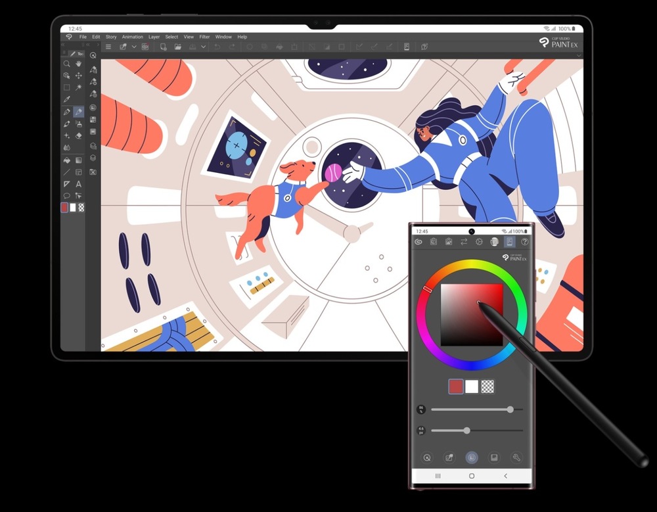Image resolution: width=657 pixels, height=512 pixels.
Task: Tap the help question mark on phone
Action: 524,242
